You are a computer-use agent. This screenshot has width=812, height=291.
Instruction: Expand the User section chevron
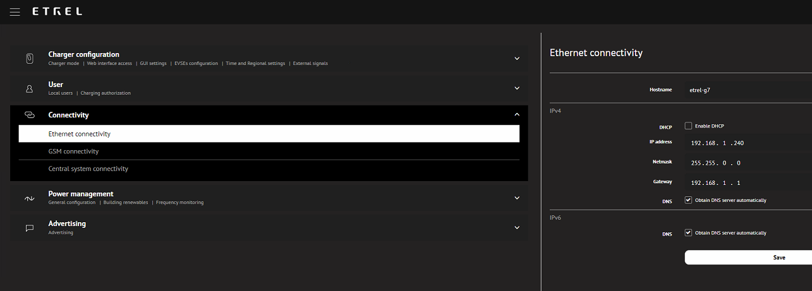[x=517, y=88]
